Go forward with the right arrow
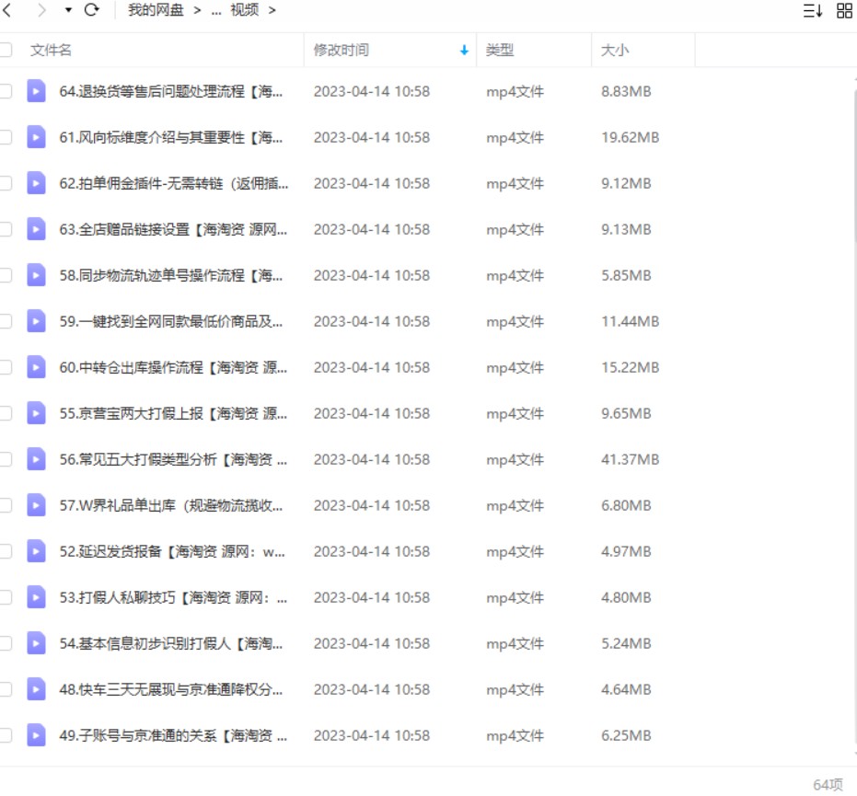Viewport: 857px width, 796px height. pos(41,10)
